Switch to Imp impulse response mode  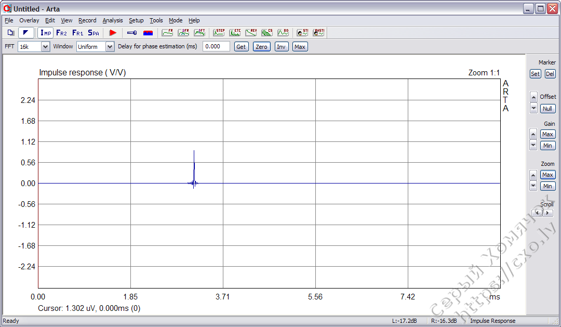pyautogui.click(x=45, y=33)
